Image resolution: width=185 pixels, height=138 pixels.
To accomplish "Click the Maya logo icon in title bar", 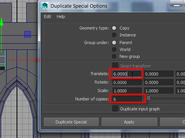I will [45, 6].
